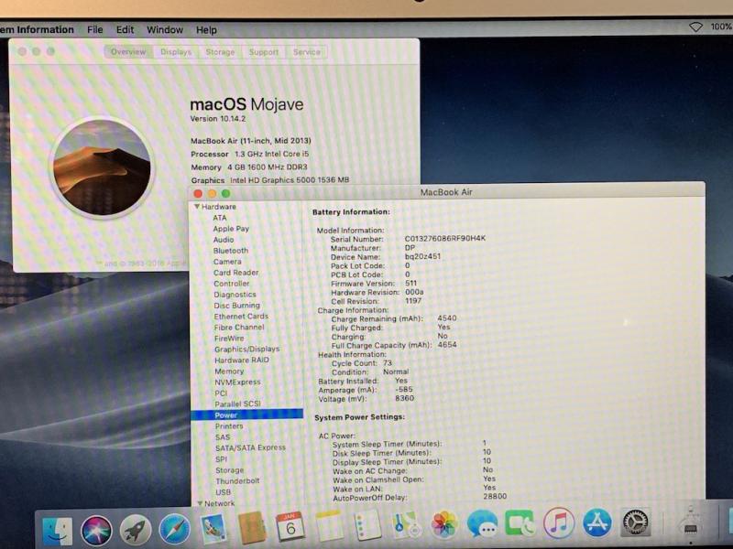Open the App Store dock icon
Screen dimensions: 733x549
pos(596,524)
